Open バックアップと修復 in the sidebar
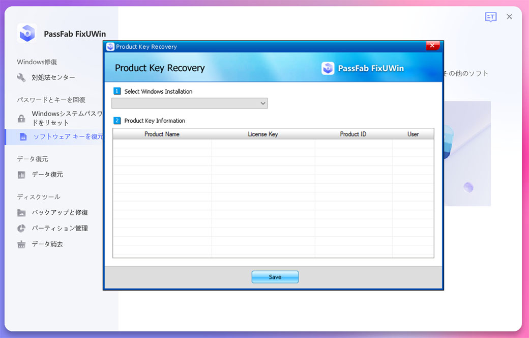Image resolution: width=529 pixels, height=338 pixels. pos(60,213)
